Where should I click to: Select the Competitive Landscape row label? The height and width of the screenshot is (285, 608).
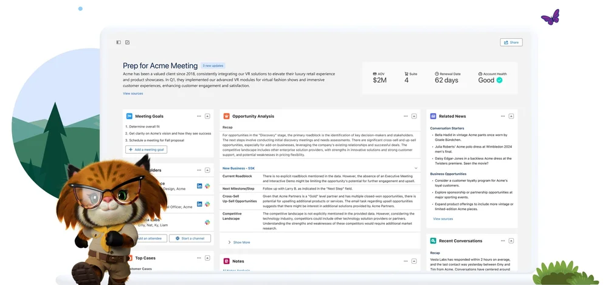pyautogui.click(x=232, y=216)
